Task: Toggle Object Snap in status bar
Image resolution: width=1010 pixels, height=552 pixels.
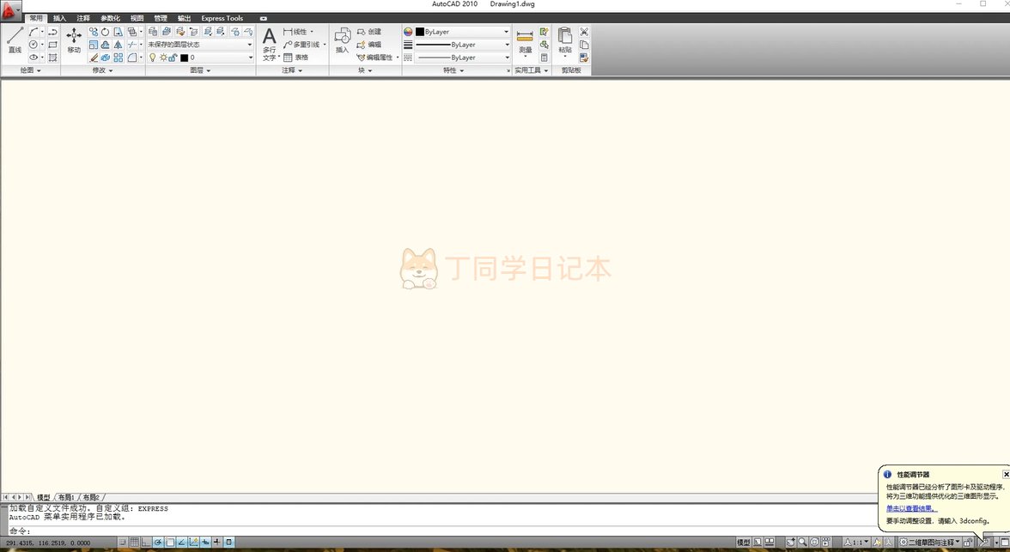Action: click(170, 543)
